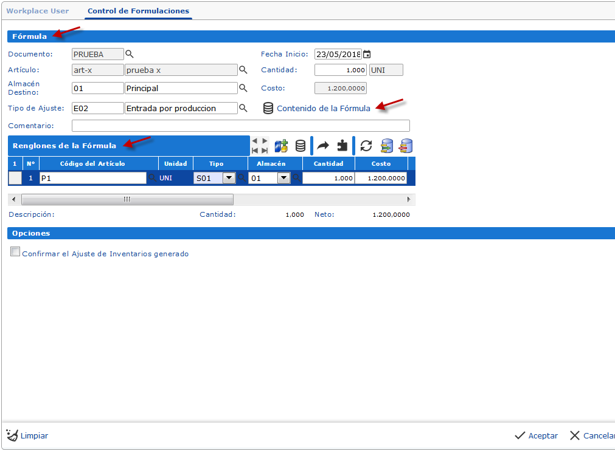Click inside the Comentario input field

pyautogui.click(x=240, y=126)
